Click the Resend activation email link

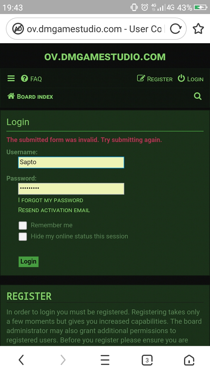pos(54,210)
